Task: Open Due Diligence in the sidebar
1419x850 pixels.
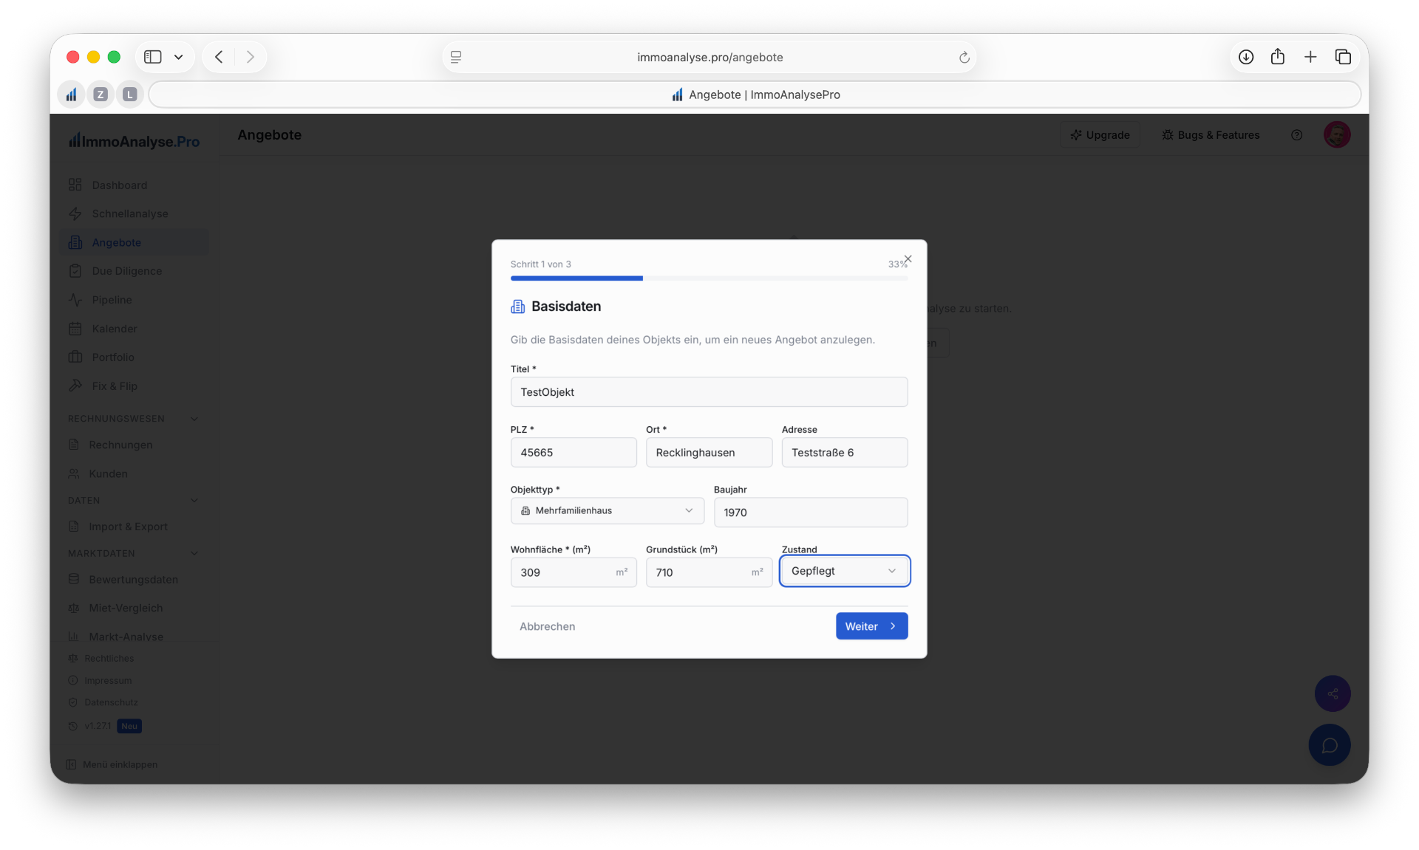Action: (133, 271)
